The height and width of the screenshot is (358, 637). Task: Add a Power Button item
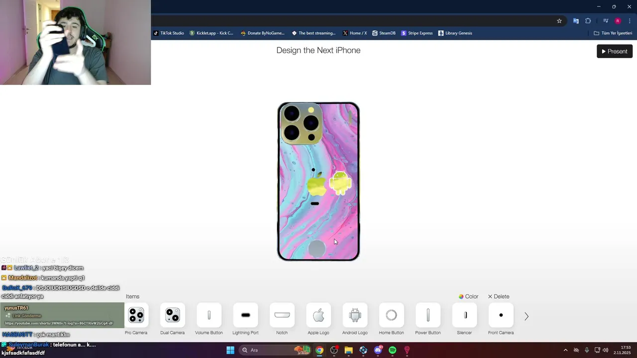pos(428,315)
